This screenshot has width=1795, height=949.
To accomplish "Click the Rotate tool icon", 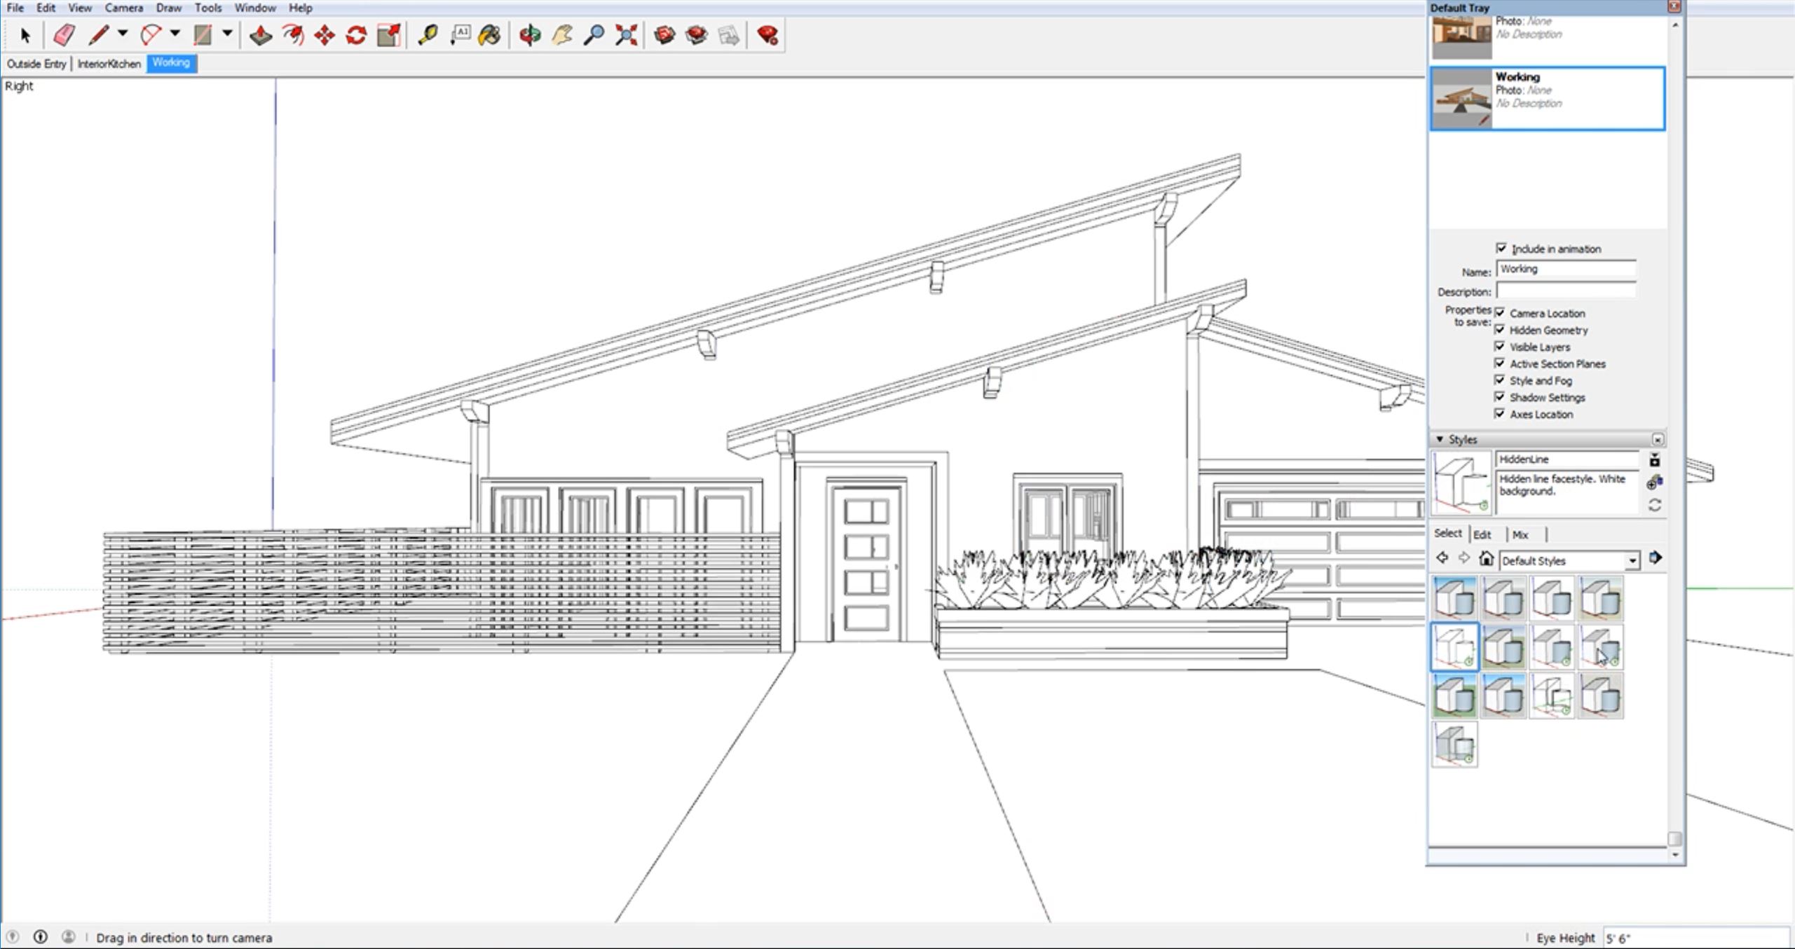I will click(356, 34).
